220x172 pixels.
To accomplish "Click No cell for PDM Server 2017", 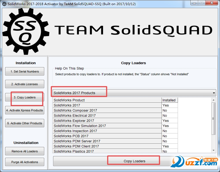I will tap(170, 141).
